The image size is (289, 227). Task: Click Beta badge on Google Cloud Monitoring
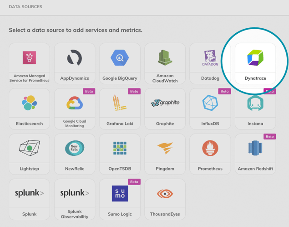[x=89, y=91]
